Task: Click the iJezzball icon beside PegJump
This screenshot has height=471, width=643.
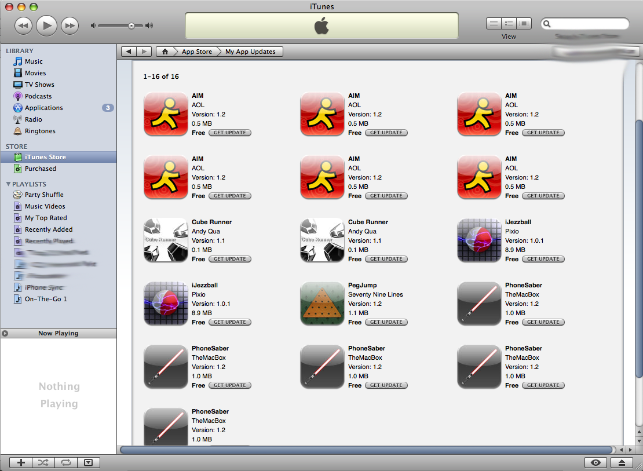Action: tap(166, 304)
